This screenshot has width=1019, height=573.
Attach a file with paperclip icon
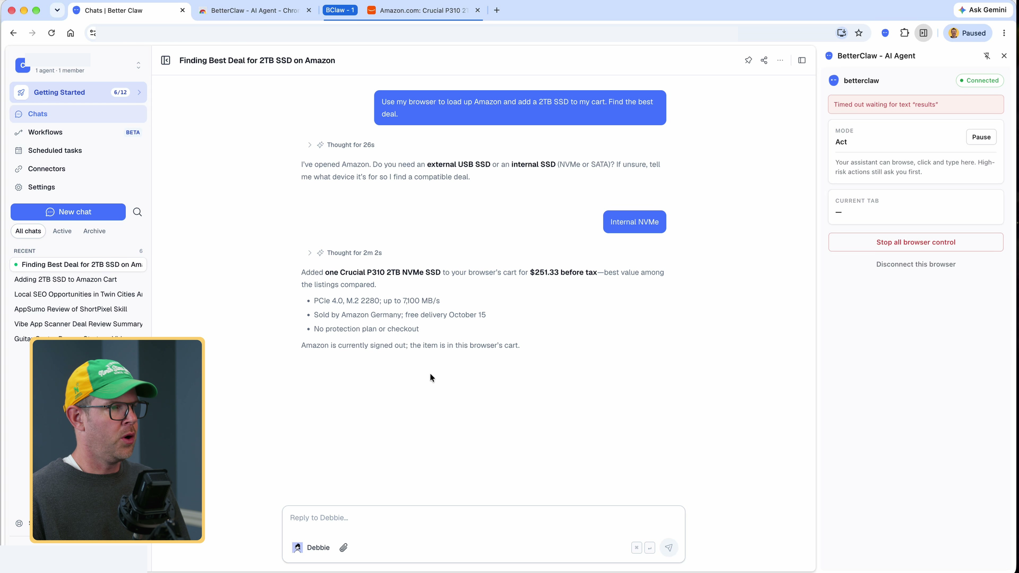tap(343, 548)
